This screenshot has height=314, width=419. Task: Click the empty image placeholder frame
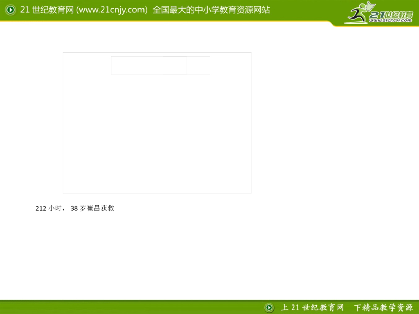point(157,123)
